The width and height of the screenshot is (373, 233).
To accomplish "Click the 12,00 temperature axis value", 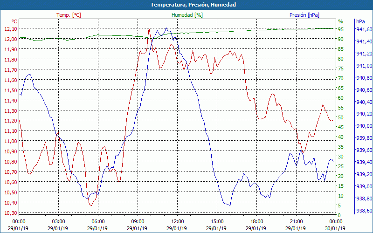I will point(11,39).
